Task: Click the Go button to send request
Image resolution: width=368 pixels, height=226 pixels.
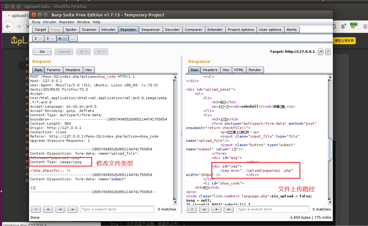Action: [42, 52]
